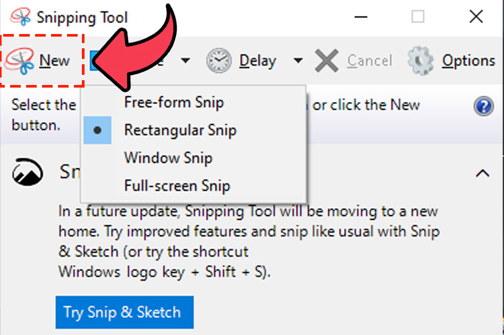Click the Snip & Sketch mountain logo icon

[28, 171]
